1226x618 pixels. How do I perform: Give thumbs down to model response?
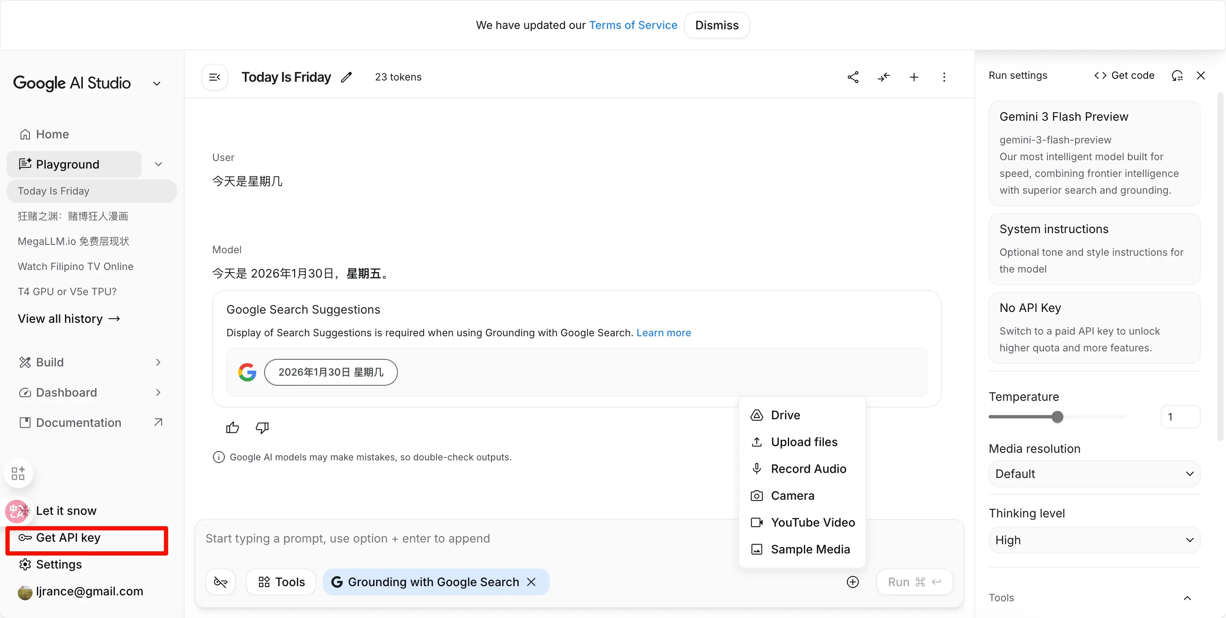[x=262, y=428]
